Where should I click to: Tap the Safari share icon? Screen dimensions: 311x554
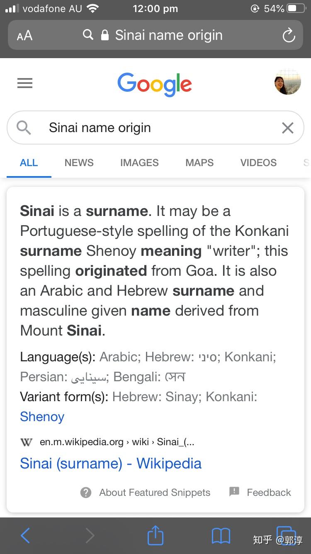pos(155,535)
